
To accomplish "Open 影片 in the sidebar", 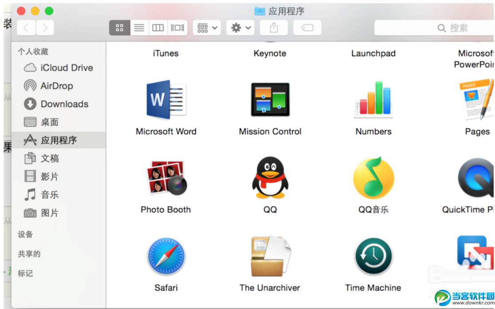I will [x=59, y=176].
